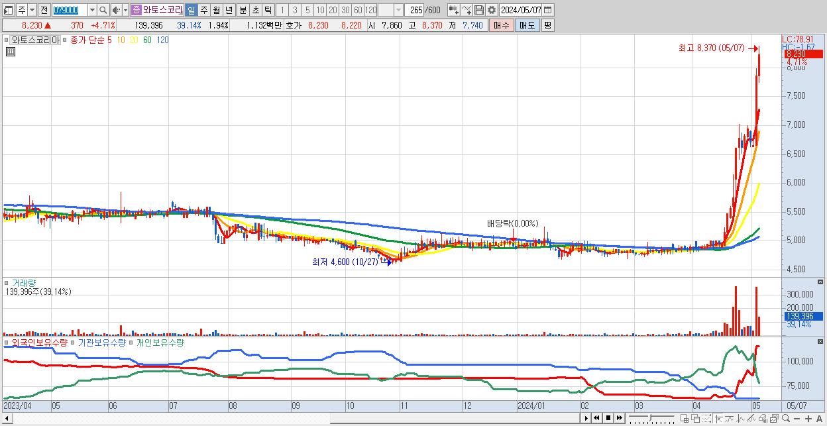This screenshot has height=426, width=827.
Task: Click the replay speed slider handle
Action: pos(650,417)
